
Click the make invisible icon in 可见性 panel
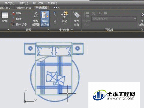click(105, 13)
